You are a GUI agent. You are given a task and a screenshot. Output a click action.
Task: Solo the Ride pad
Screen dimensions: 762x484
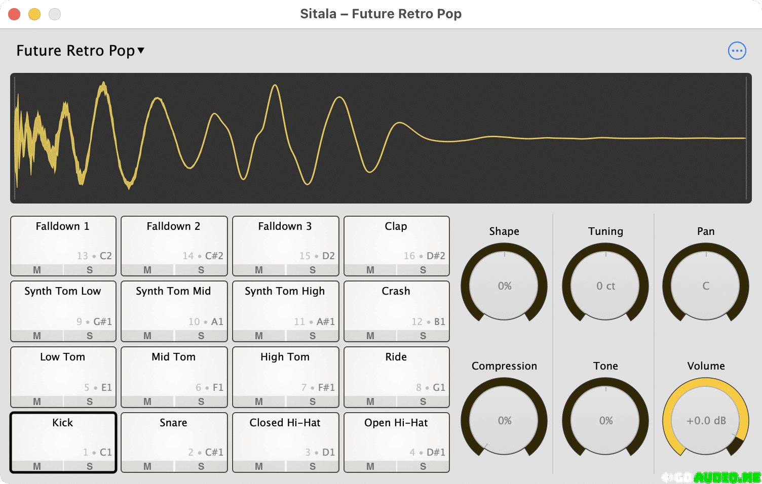(x=423, y=401)
